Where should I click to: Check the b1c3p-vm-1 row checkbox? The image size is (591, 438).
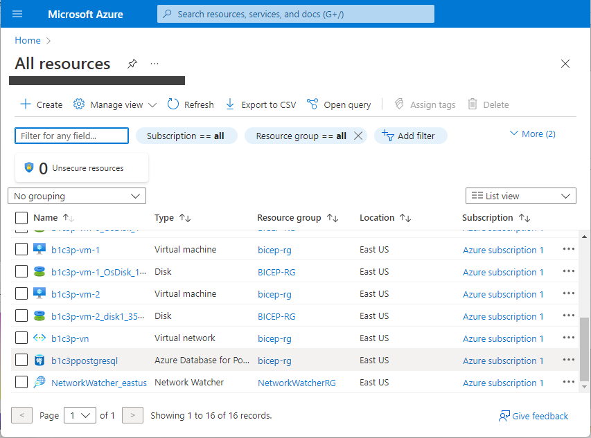(21, 249)
